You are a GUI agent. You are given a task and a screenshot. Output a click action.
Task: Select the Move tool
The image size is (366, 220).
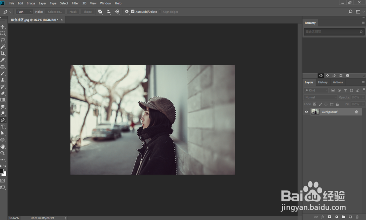[x=3, y=27]
